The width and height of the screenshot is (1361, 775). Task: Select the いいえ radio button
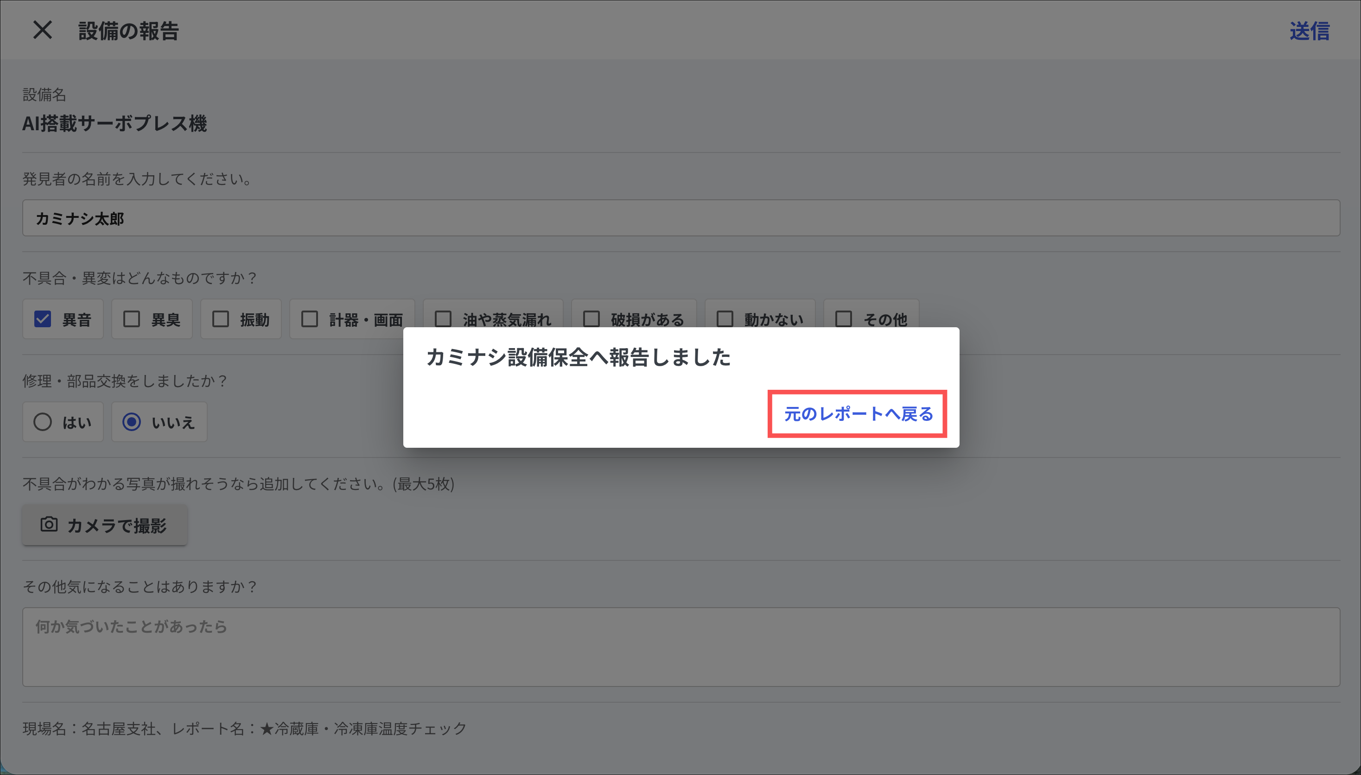(132, 422)
